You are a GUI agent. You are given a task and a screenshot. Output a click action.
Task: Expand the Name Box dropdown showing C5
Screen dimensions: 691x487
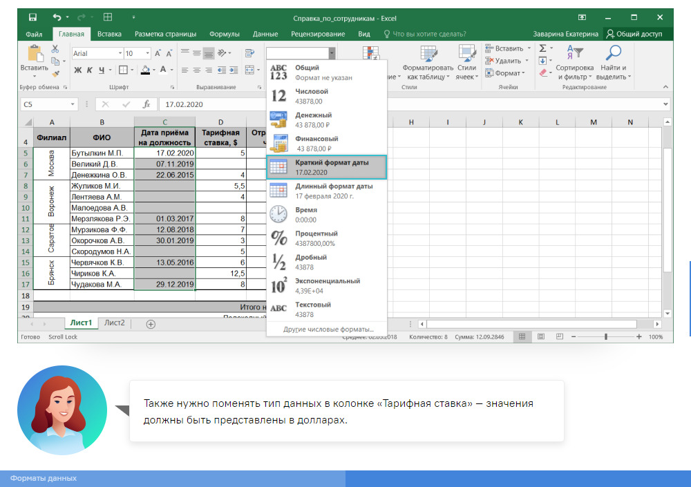coord(73,104)
